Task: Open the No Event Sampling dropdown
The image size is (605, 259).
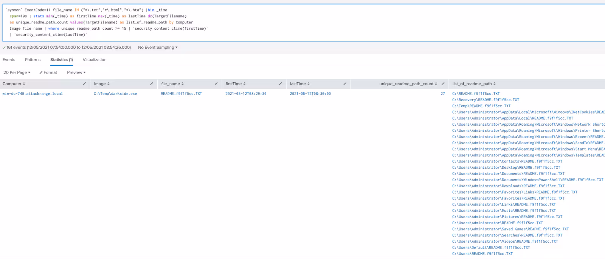Action: (158, 48)
